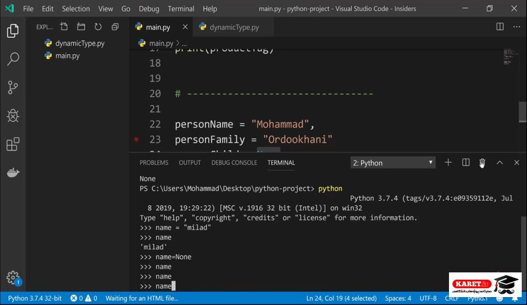Screen dimensions: 527x305
Task: Click the errors count in status bar
Action: [77, 298]
